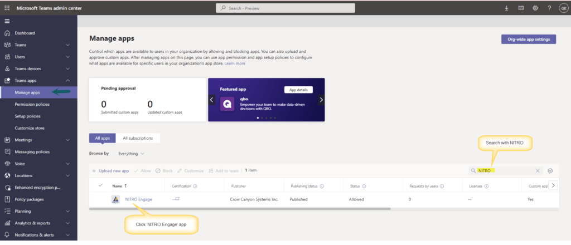This screenshot has width=571, height=245.
Task: Show next featured app
Action: [x=321, y=100]
